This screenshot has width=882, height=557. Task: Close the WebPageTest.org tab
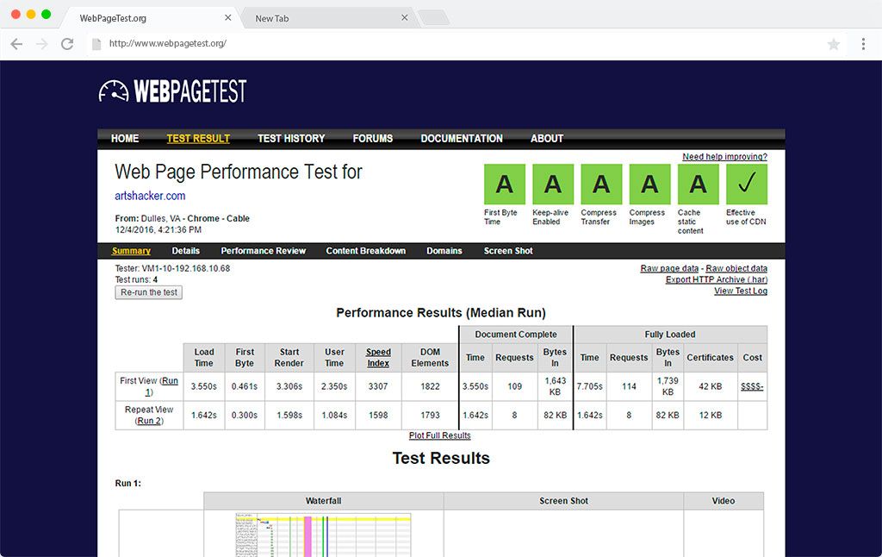(x=227, y=17)
